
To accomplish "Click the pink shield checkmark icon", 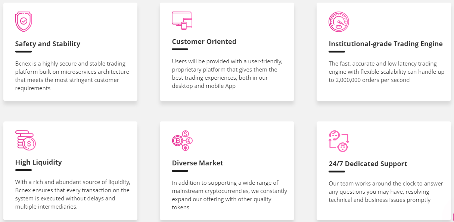I will pos(24,22).
